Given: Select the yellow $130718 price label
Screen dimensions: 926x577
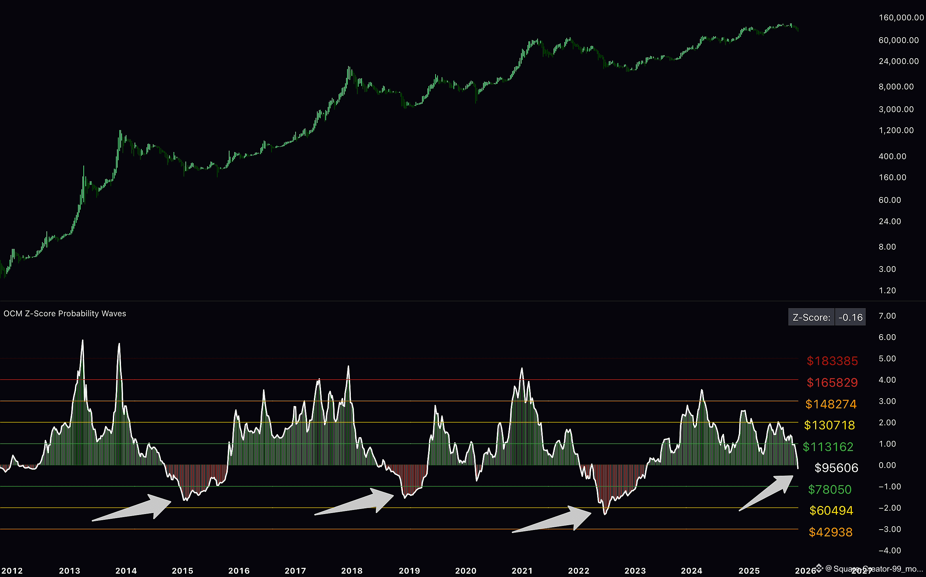Looking at the screenshot, I should pos(829,425).
